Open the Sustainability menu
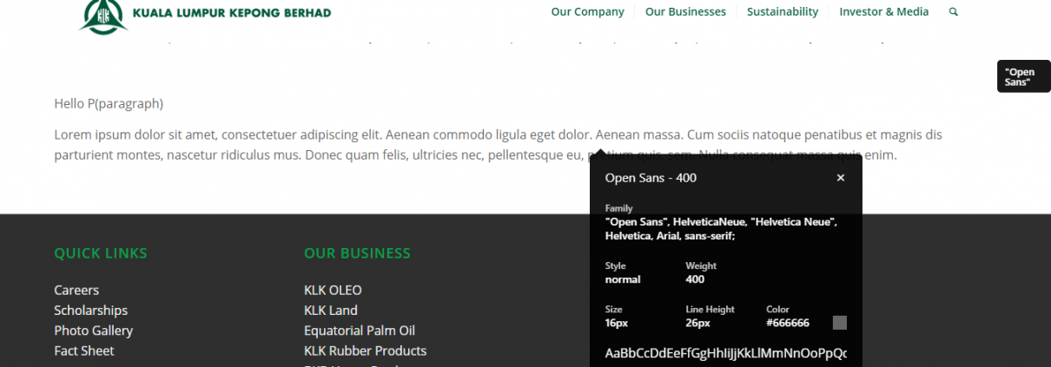This screenshot has width=1051, height=367. coord(783,12)
